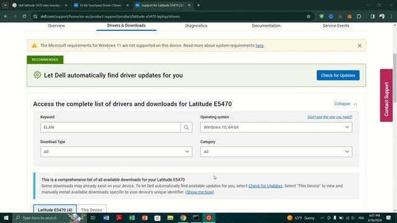Open the Category dropdown
This screenshot has width=397, height=223.
[x=276, y=152]
